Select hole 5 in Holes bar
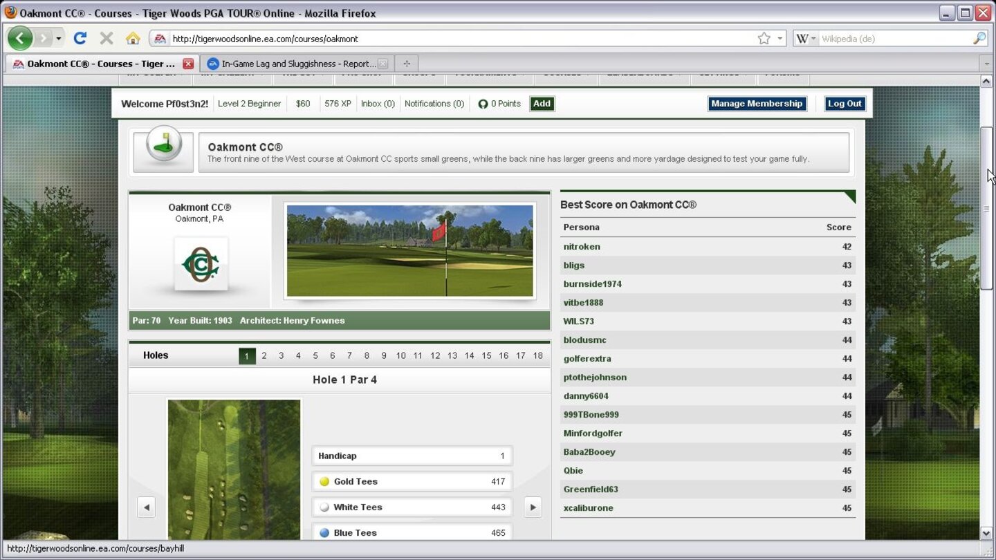The height and width of the screenshot is (560, 996). pos(315,355)
